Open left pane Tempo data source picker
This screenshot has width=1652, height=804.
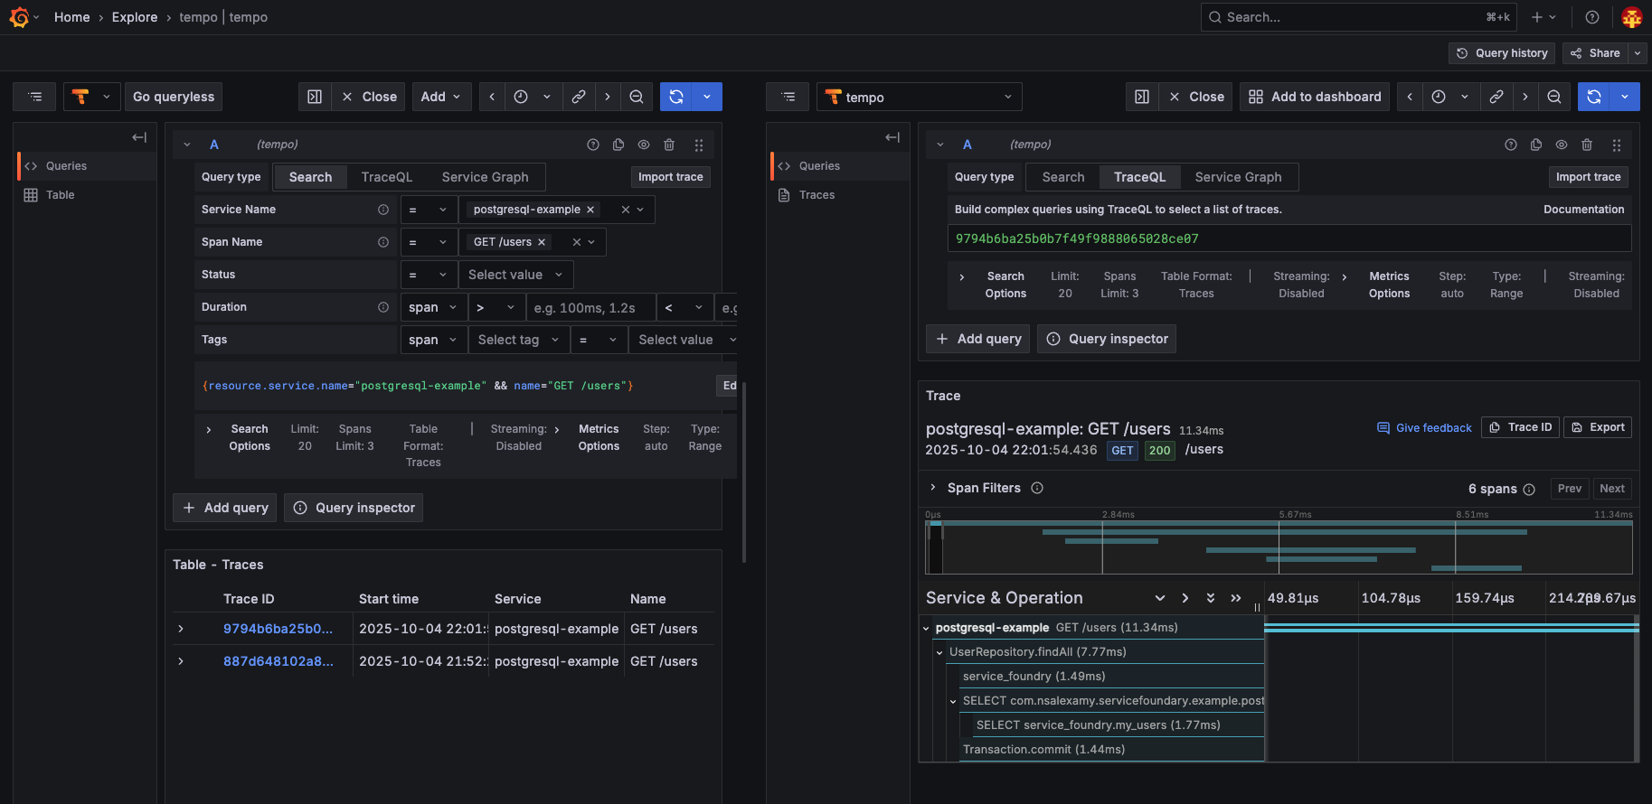click(92, 97)
